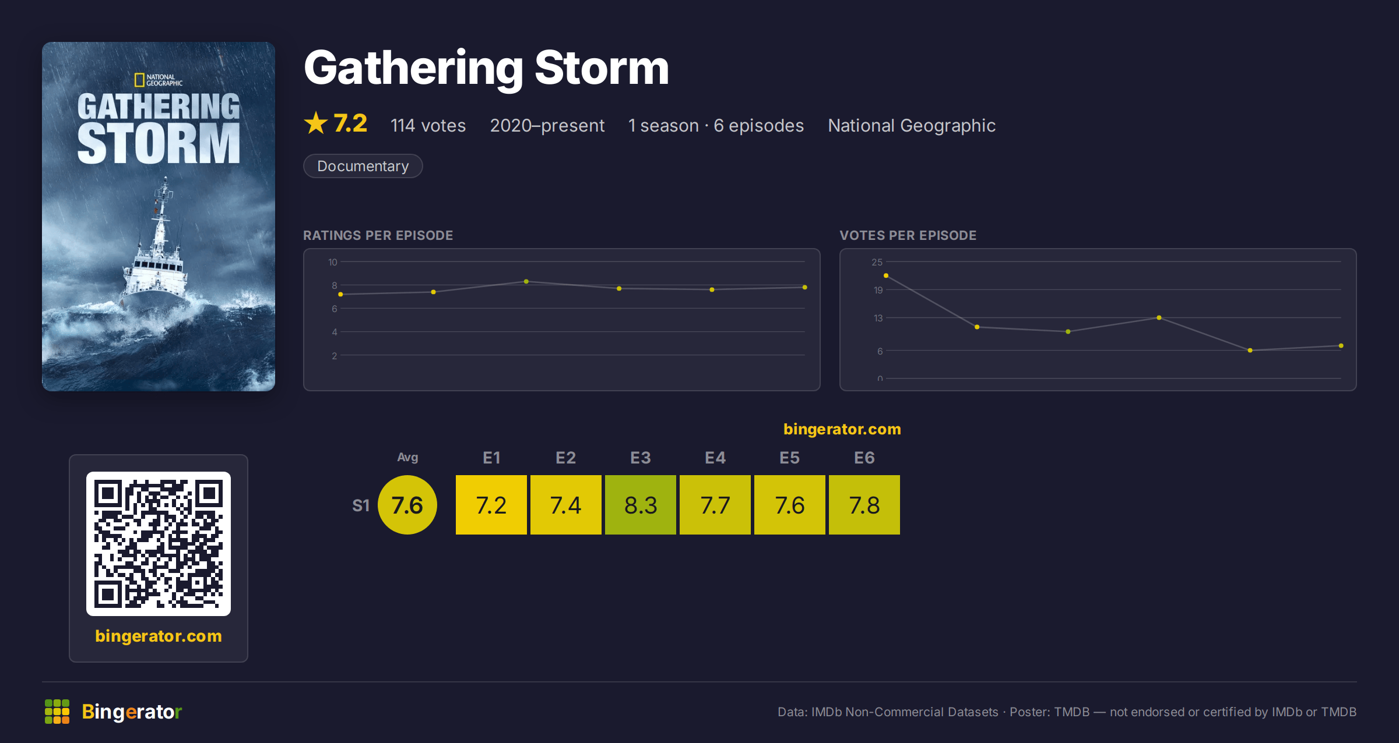Click the QR code image

click(x=159, y=543)
